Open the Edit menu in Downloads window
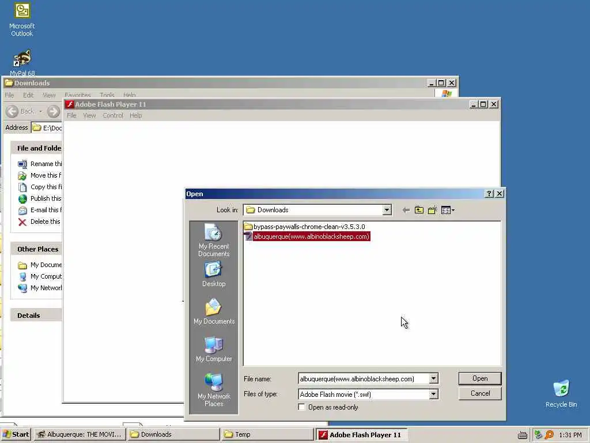This screenshot has height=443, width=590. 28,95
